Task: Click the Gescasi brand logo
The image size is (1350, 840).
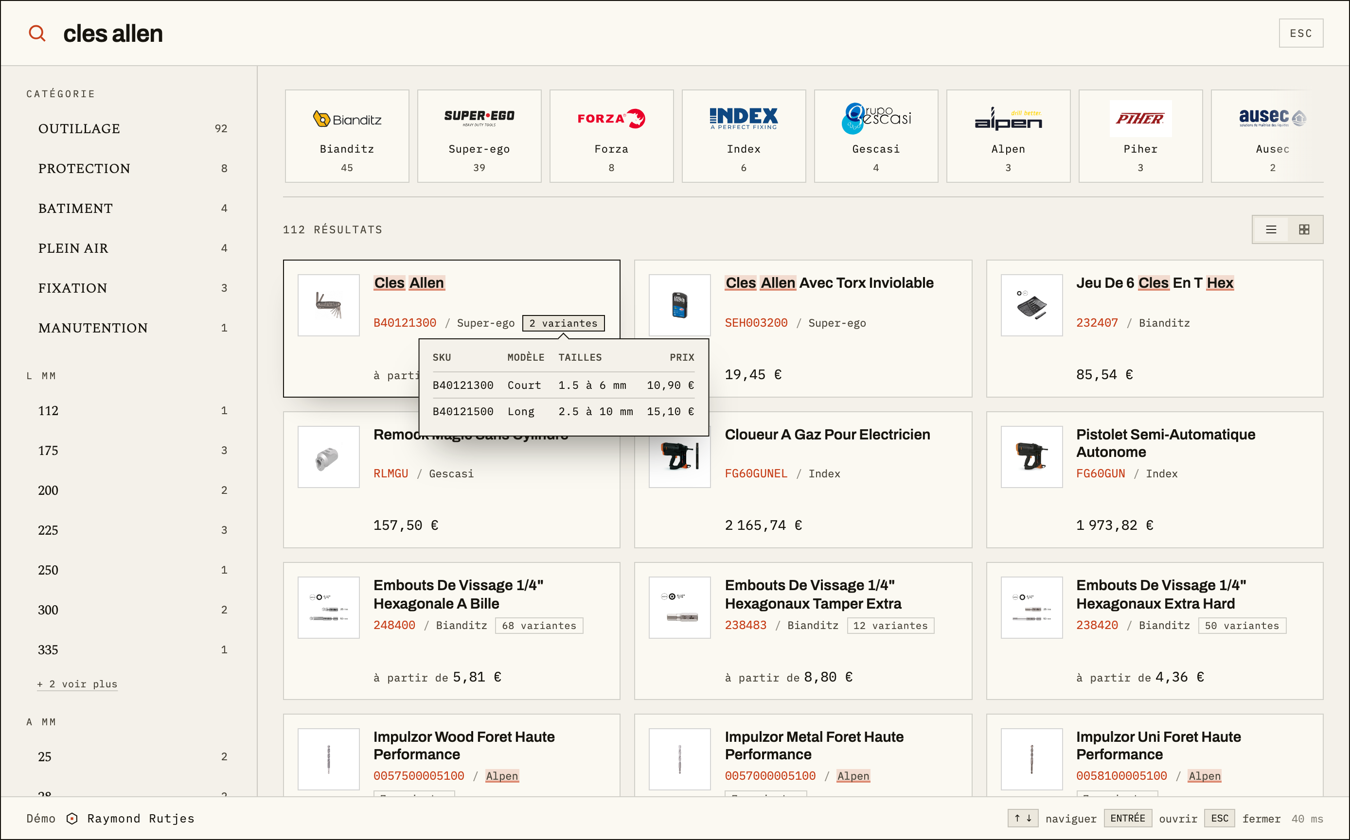Action: 876,118
